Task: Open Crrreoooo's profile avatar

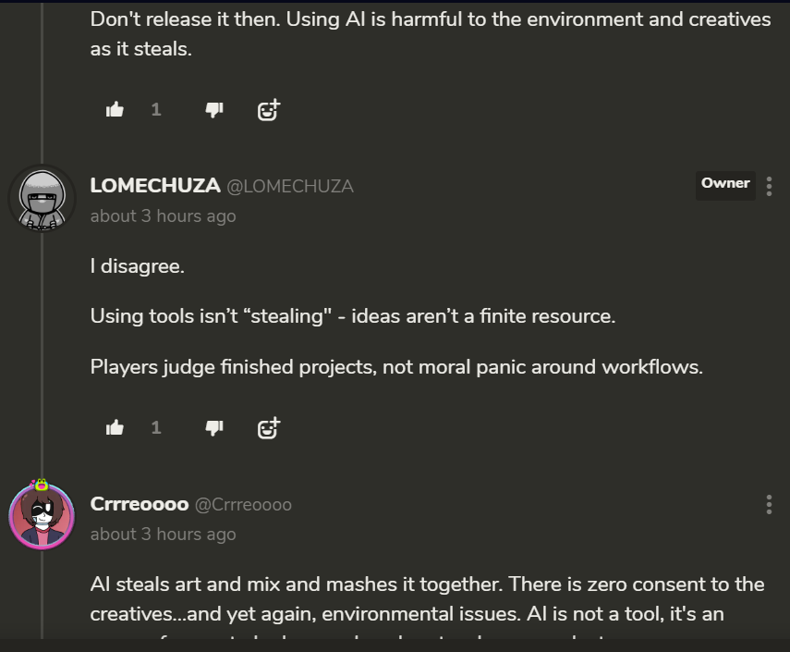Action: tap(42, 515)
